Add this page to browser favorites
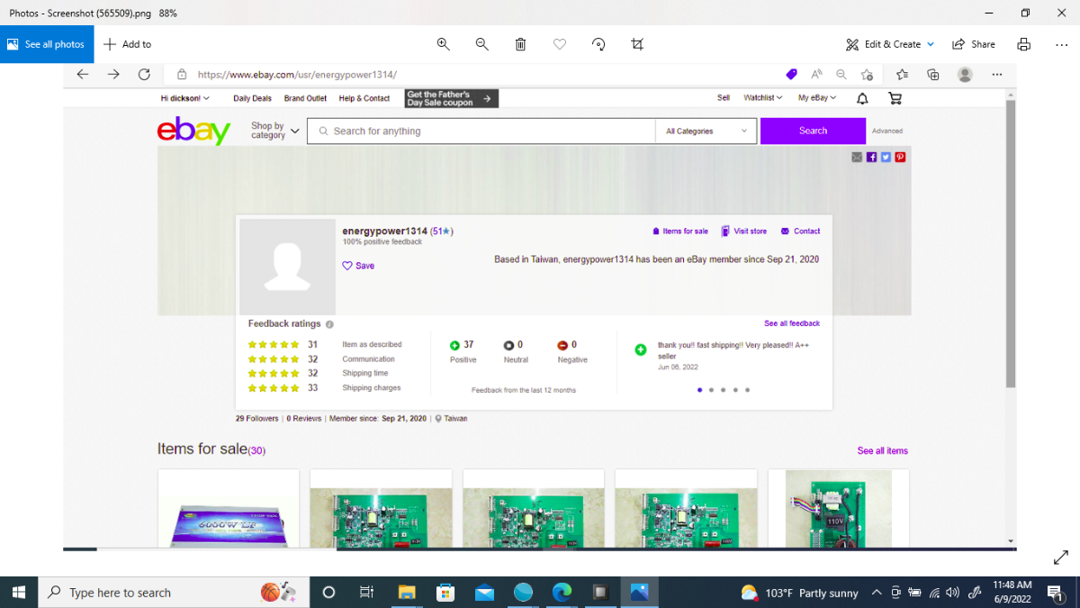The width and height of the screenshot is (1080, 608). click(x=867, y=75)
